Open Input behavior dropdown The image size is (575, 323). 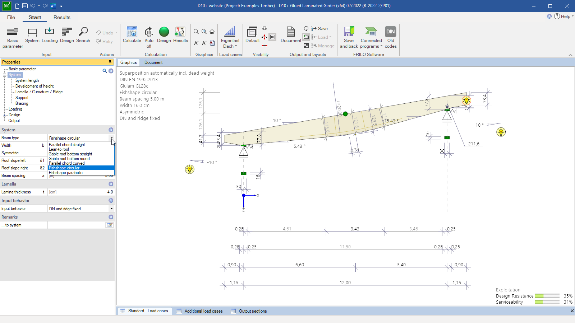pyautogui.click(x=111, y=209)
